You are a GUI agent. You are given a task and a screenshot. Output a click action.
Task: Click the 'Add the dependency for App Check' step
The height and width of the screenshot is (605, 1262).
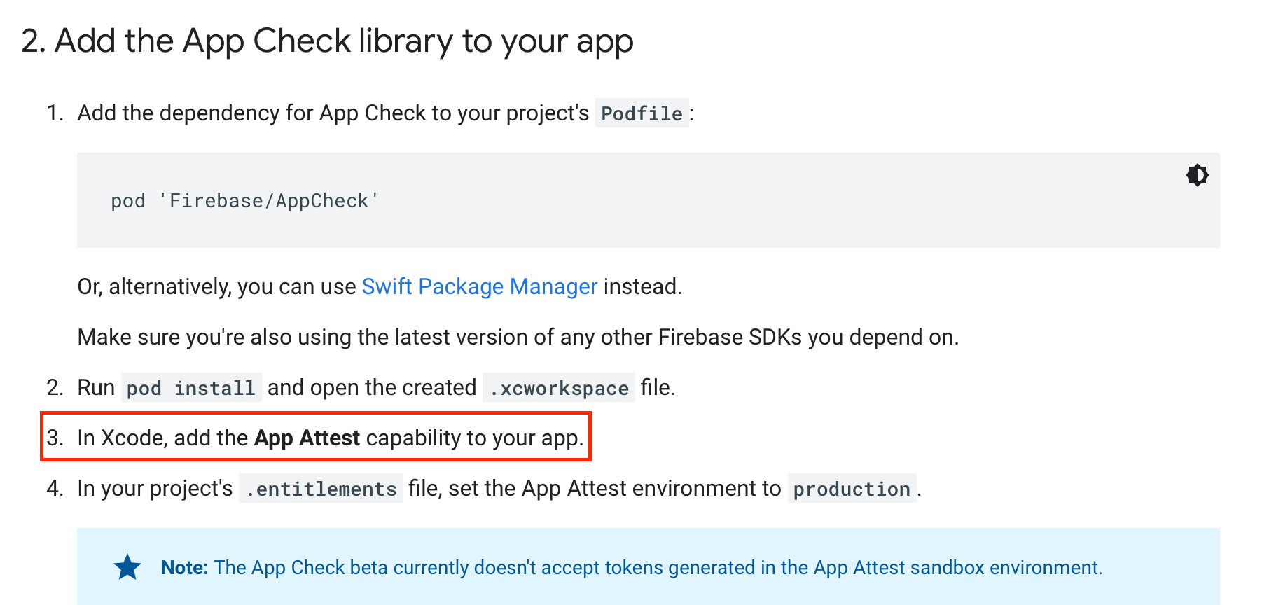click(x=333, y=113)
